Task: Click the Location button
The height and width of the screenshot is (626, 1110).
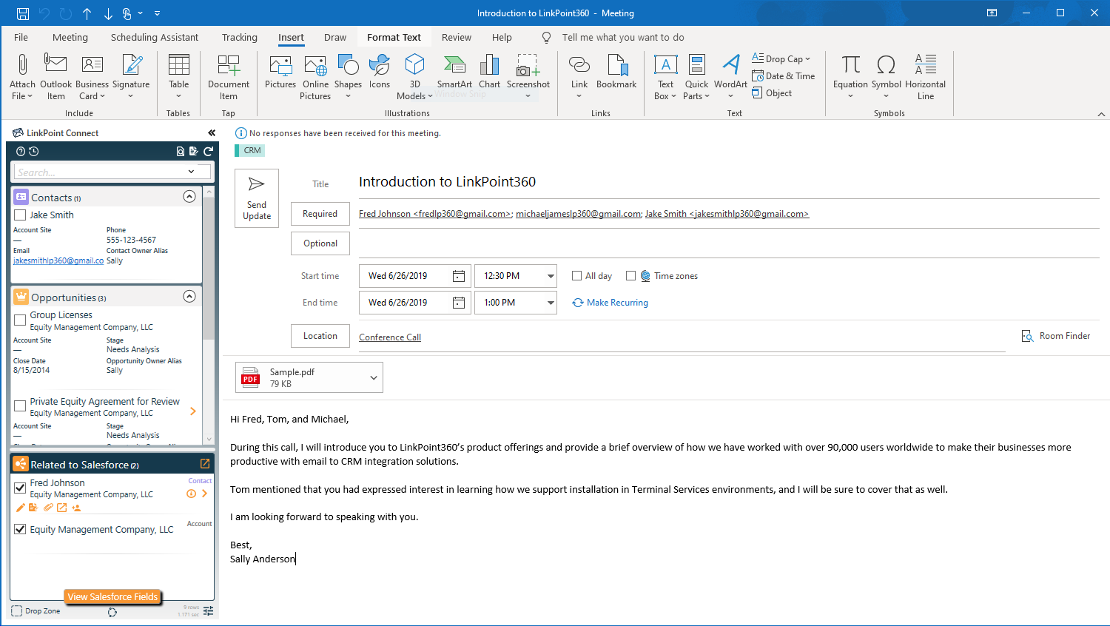Action: click(320, 336)
